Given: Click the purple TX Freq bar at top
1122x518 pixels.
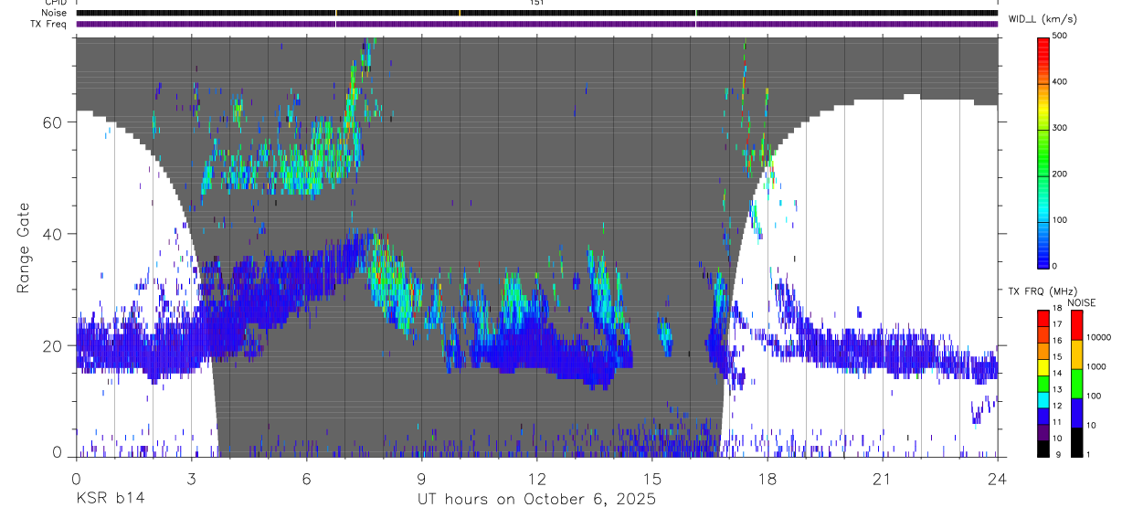Looking at the screenshot, I should pyautogui.click(x=537, y=24).
